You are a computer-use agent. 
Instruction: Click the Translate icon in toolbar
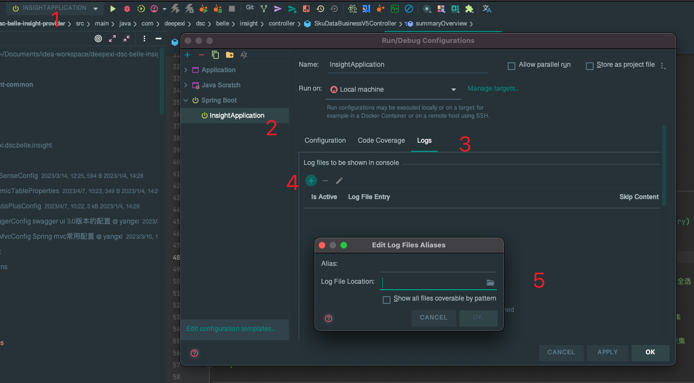point(487,9)
